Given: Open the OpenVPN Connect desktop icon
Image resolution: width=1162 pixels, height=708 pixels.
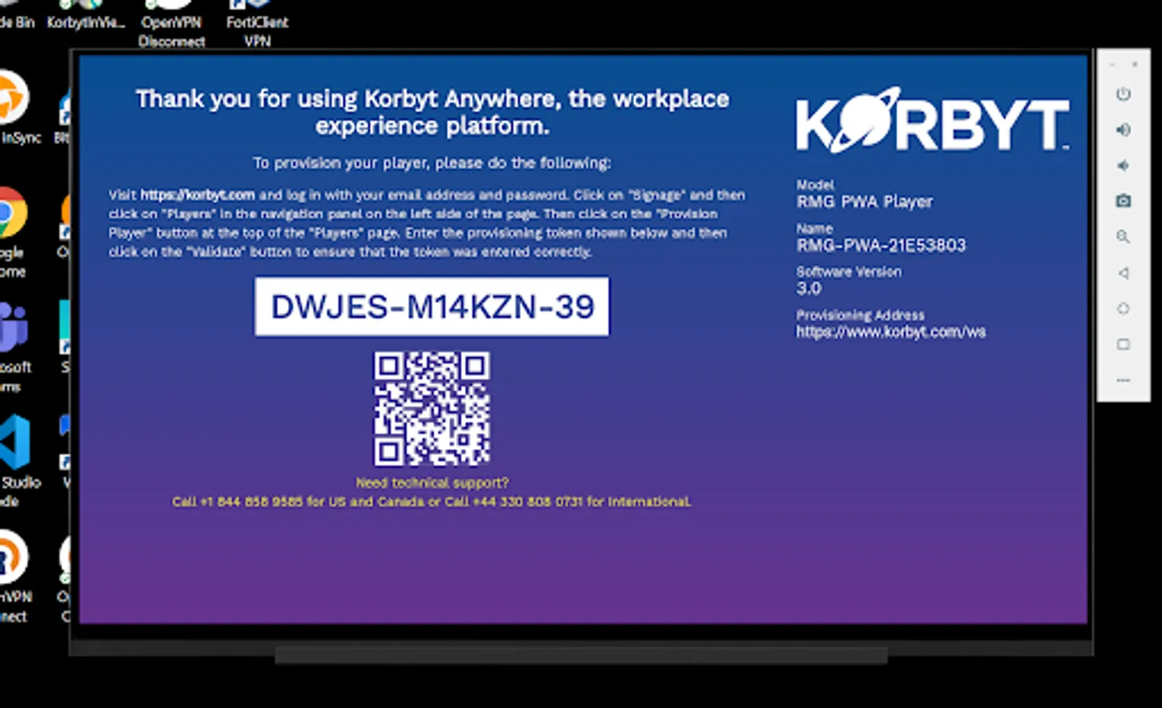Looking at the screenshot, I should [14, 577].
